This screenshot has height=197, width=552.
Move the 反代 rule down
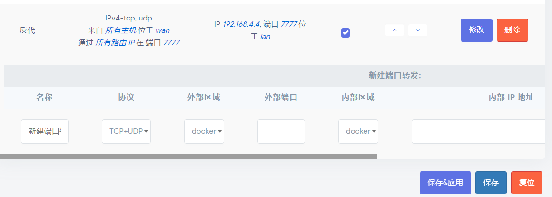click(417, 30)
